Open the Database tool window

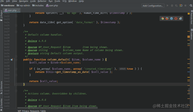coord(191,34)
